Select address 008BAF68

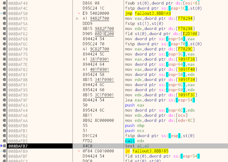(x=18, y=39)
